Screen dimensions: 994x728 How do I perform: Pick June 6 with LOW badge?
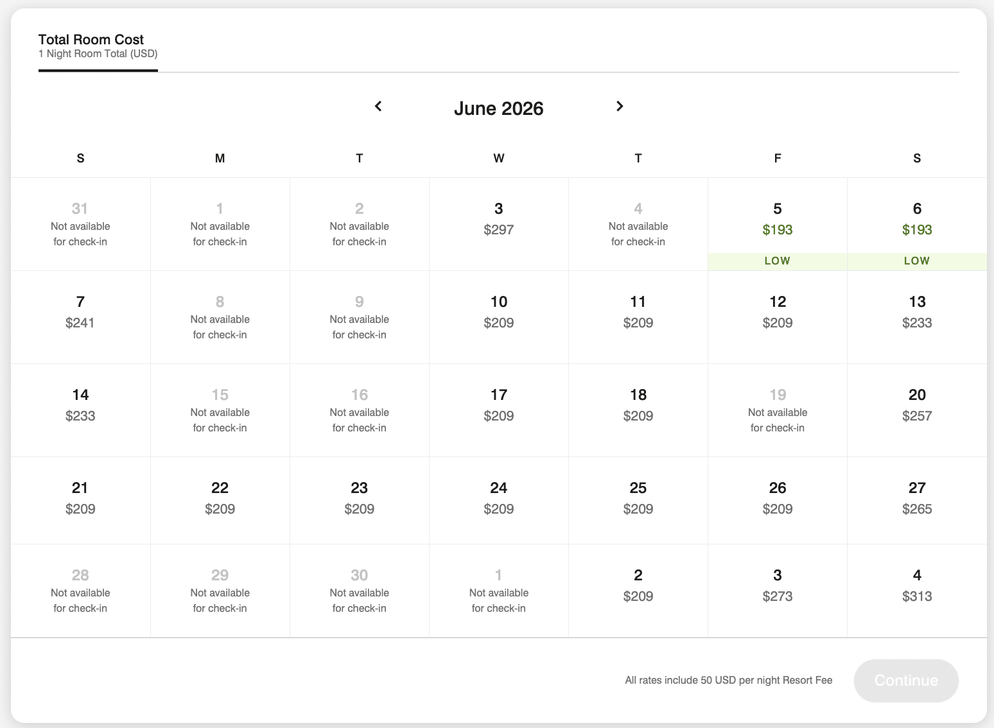(917, 224)
